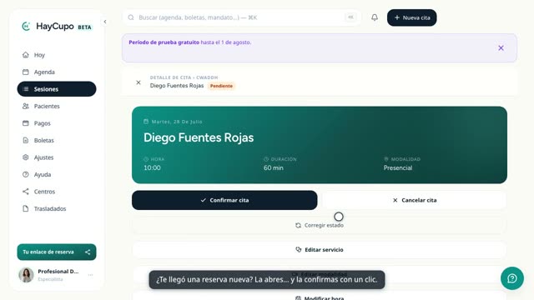Open the Ayuda help page
Image resolution: width=534 pixels, height=300 pixels.
click(x=57, y=174)
